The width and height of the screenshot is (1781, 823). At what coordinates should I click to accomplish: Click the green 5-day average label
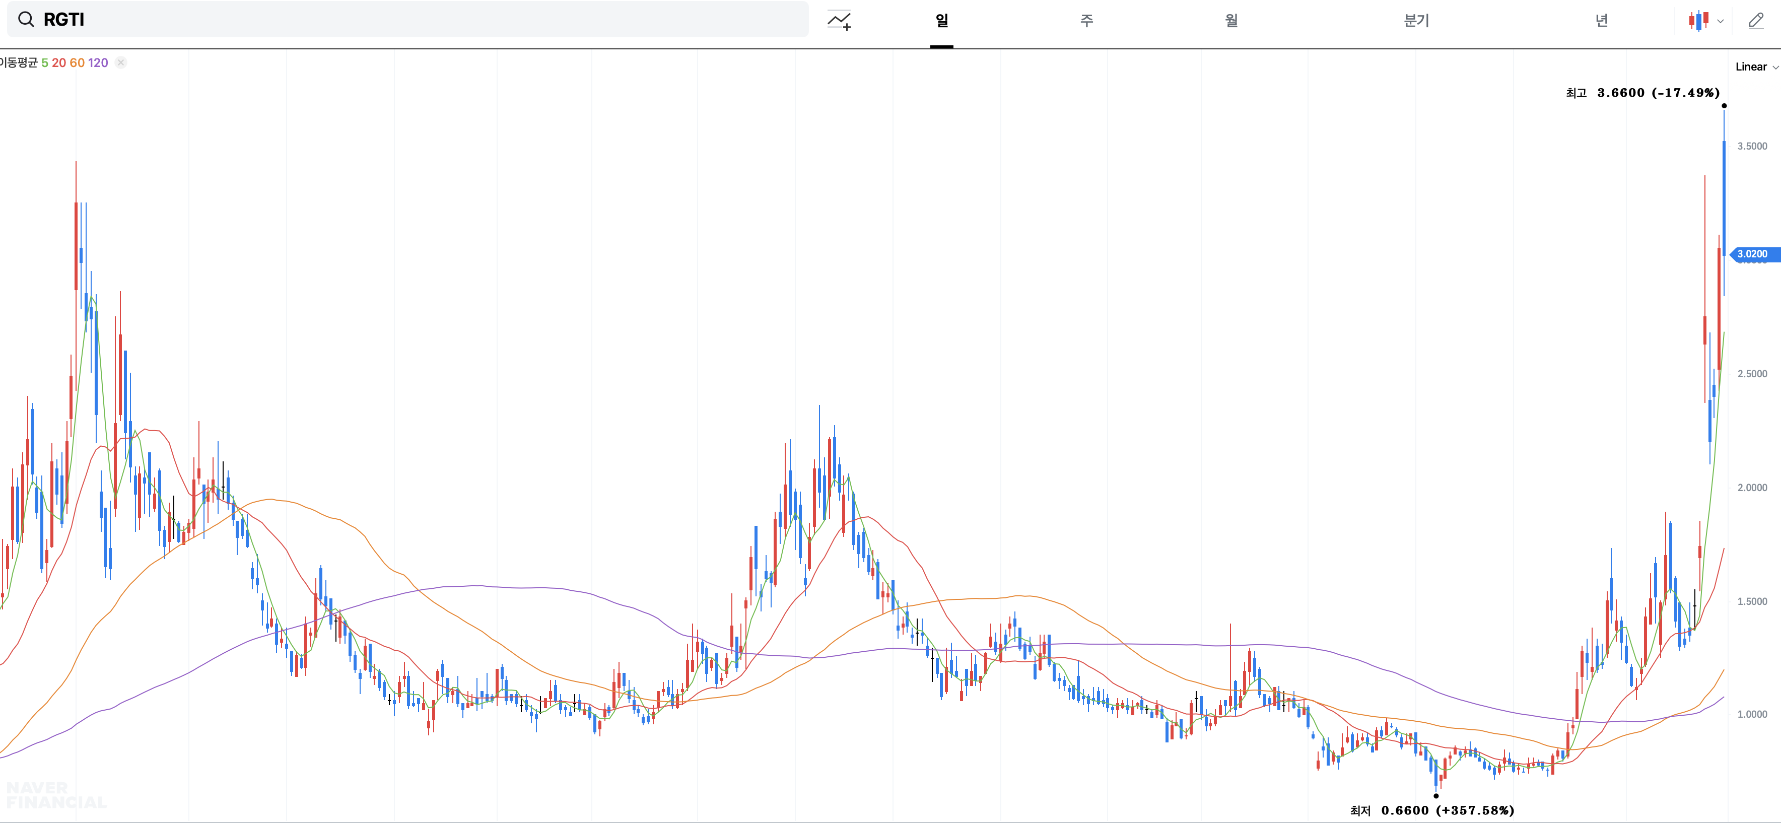pyautogui.click(x=45, y=63)
